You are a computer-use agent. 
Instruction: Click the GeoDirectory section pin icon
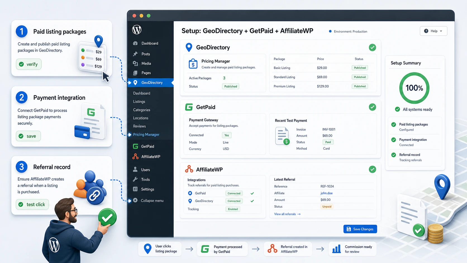click(x=189, y=48)
